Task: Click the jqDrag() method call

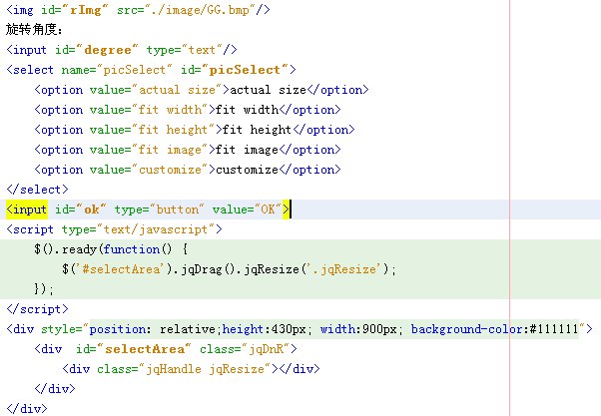Action: [x=208, y=269]
